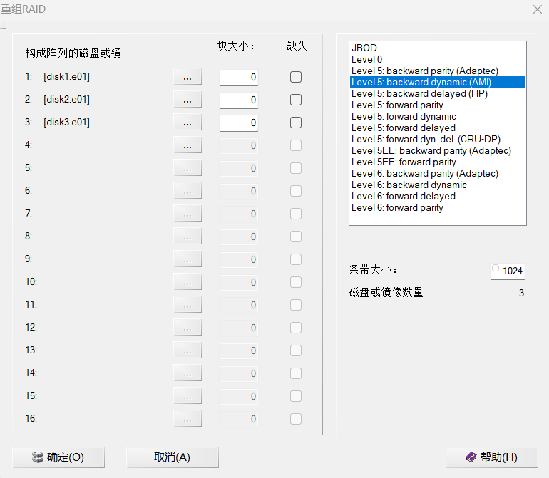Click block size field for disk 1
The width and height of the screenshot is (549, 478).
(238, 77)
